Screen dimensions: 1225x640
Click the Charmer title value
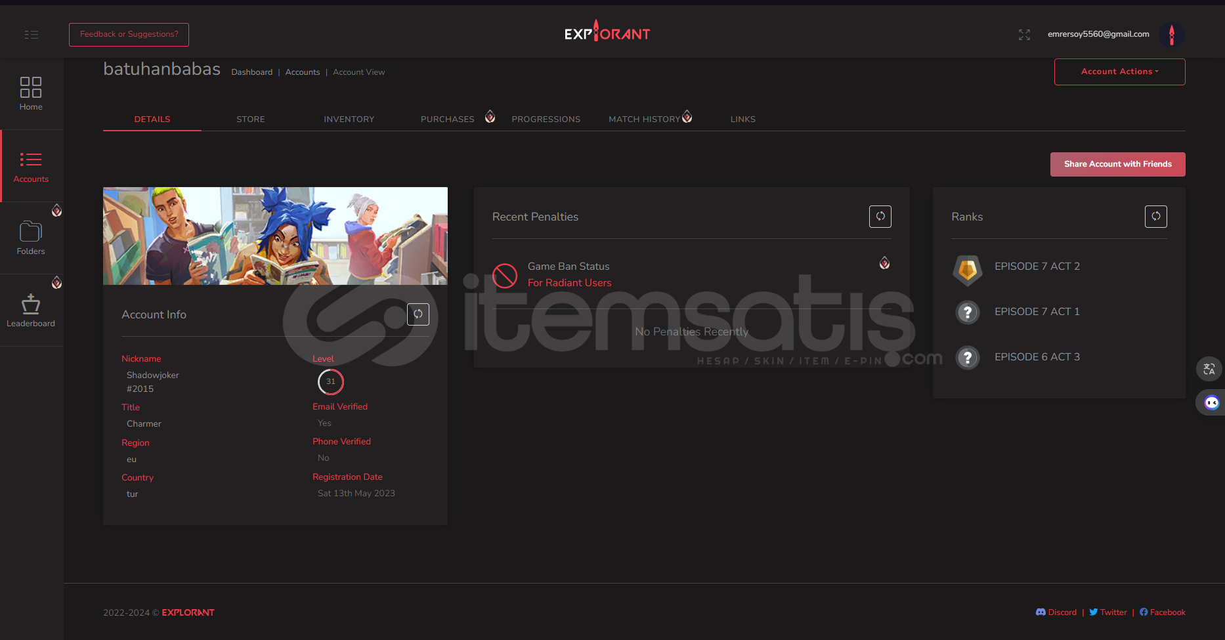[144, 424]
